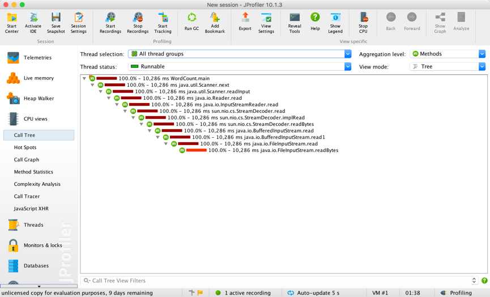Open Help from the toolbar
The height and width of the screenshot is (297, 490).
[316, 22]
